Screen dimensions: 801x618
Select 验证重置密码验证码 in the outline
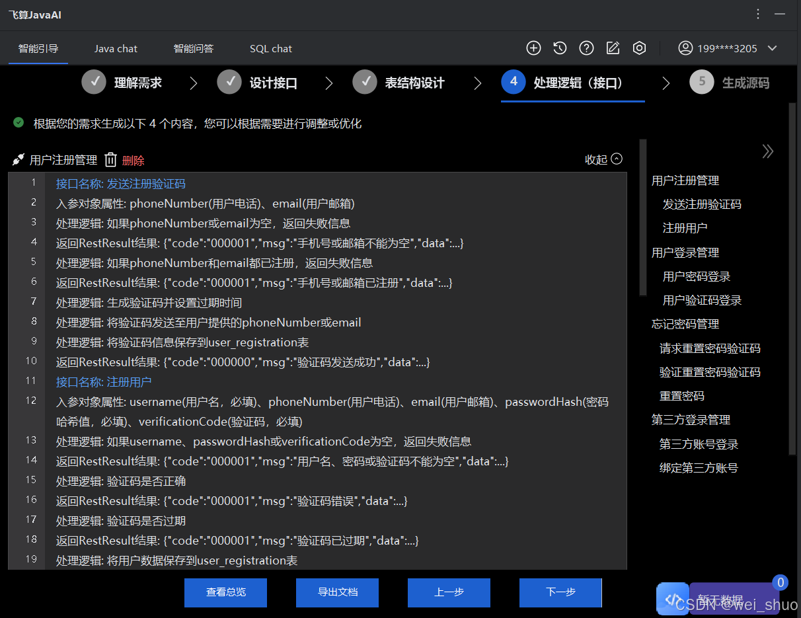[710, 372]
